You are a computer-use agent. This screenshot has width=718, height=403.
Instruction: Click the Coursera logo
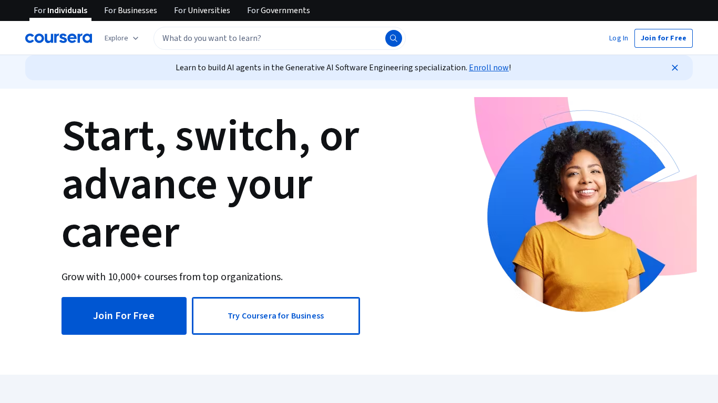58,38
